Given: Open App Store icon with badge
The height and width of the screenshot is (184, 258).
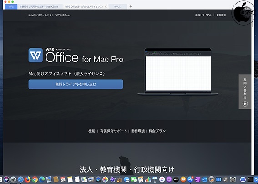Looking at the screenshot, I should point(190,179).
